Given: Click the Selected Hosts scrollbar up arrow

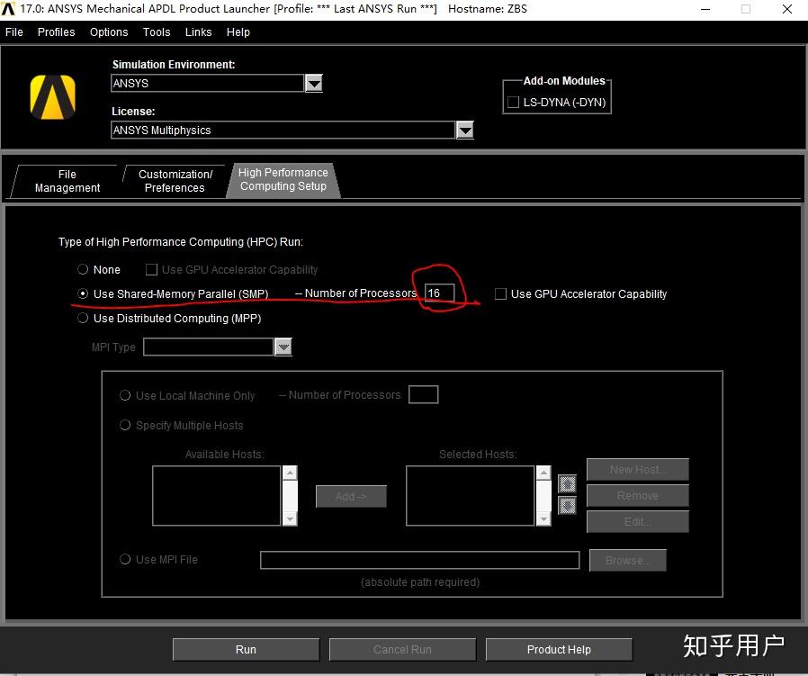Looking at the screenshot, I should [x=543, y=473].
